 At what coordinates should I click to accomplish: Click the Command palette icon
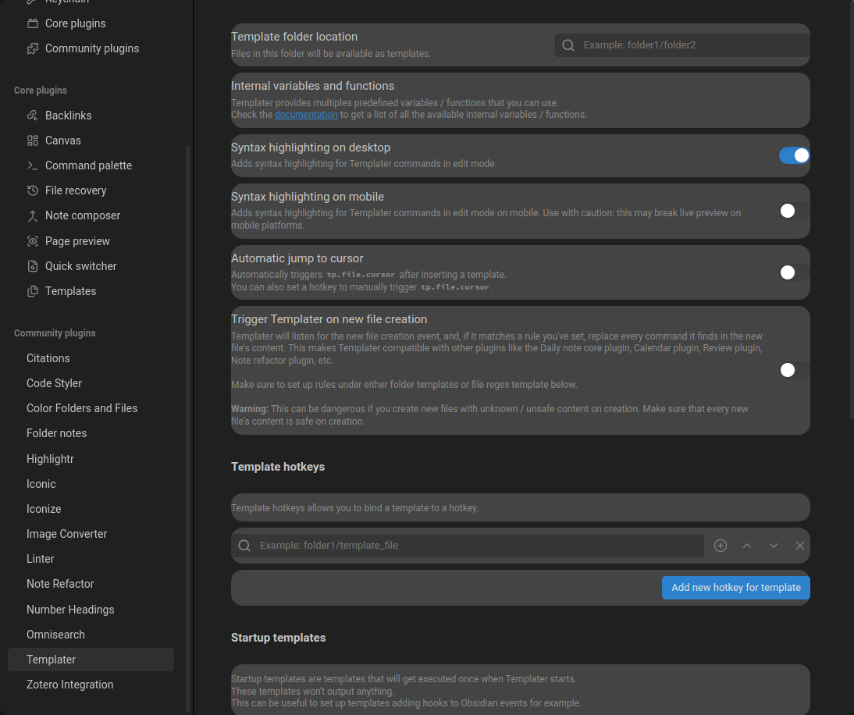click(33, 165)
